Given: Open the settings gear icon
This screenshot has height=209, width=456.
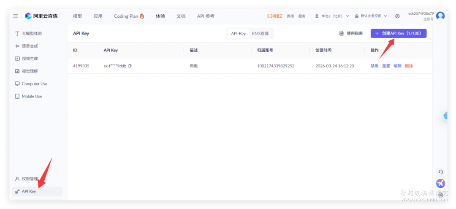Looking at the screenshot, I should pyautogui.click(x=397, y=16).
